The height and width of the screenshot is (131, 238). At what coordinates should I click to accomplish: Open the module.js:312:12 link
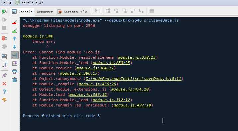coord(111,100)
